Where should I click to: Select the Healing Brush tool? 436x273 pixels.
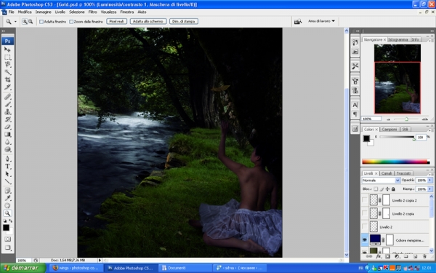[x=7, y=97]
